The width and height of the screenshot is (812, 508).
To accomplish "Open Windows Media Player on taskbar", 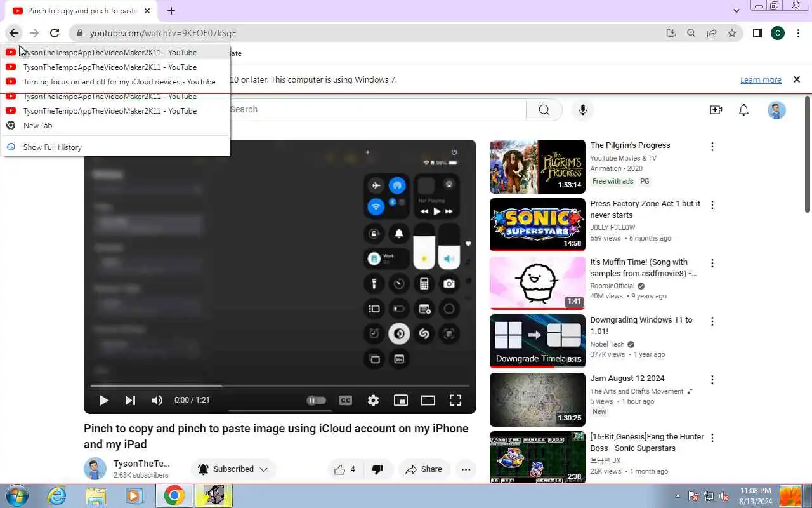I will pyautogui.click(x=134, y=496).
